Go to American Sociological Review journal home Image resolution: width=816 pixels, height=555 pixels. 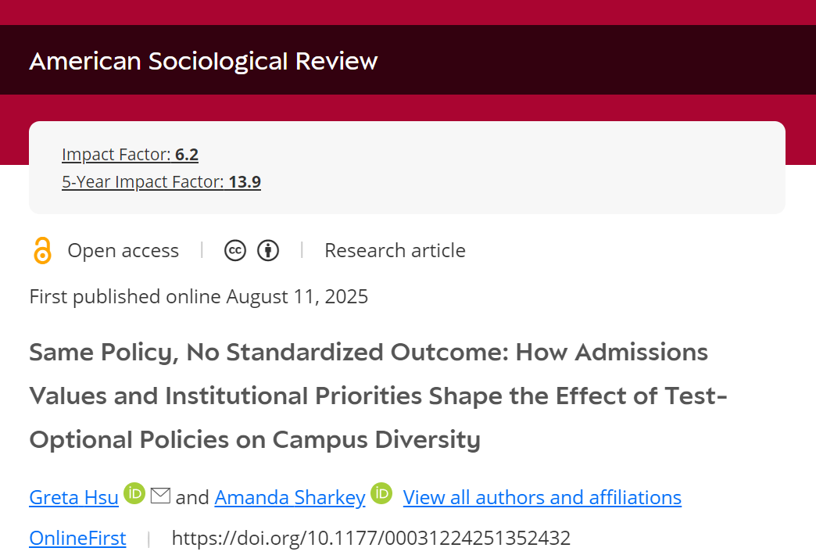coord(203,61)
